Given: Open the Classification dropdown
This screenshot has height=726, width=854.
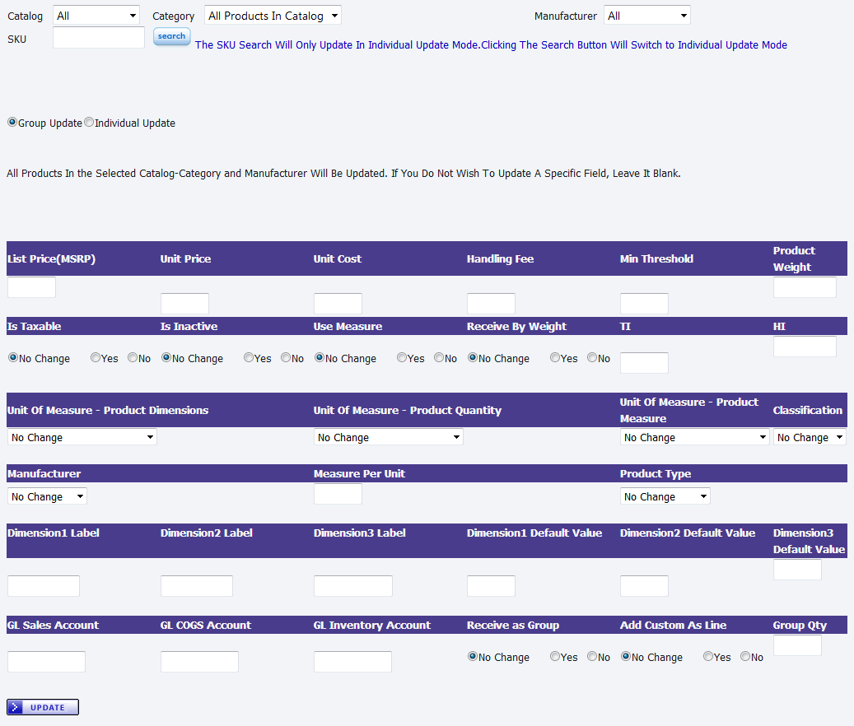Looking at the screenshot, I should point(810,437).
